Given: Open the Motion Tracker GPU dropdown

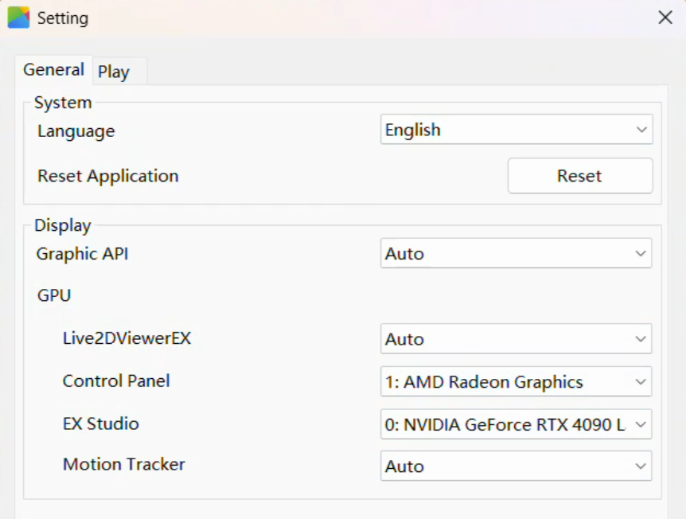Looking at the screenshot, I should (516, 466).
